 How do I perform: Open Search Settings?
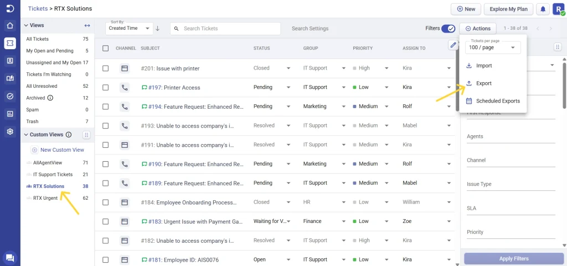310,29
